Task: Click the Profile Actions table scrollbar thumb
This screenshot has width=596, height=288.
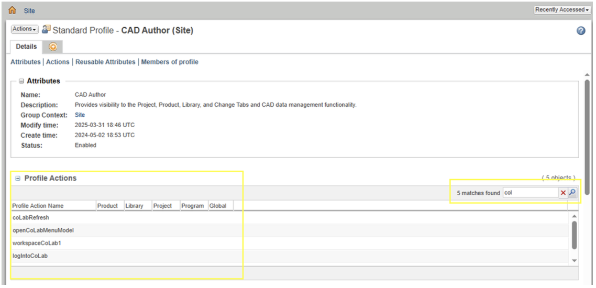Action: pyautogui.click(x=575, y=235)
